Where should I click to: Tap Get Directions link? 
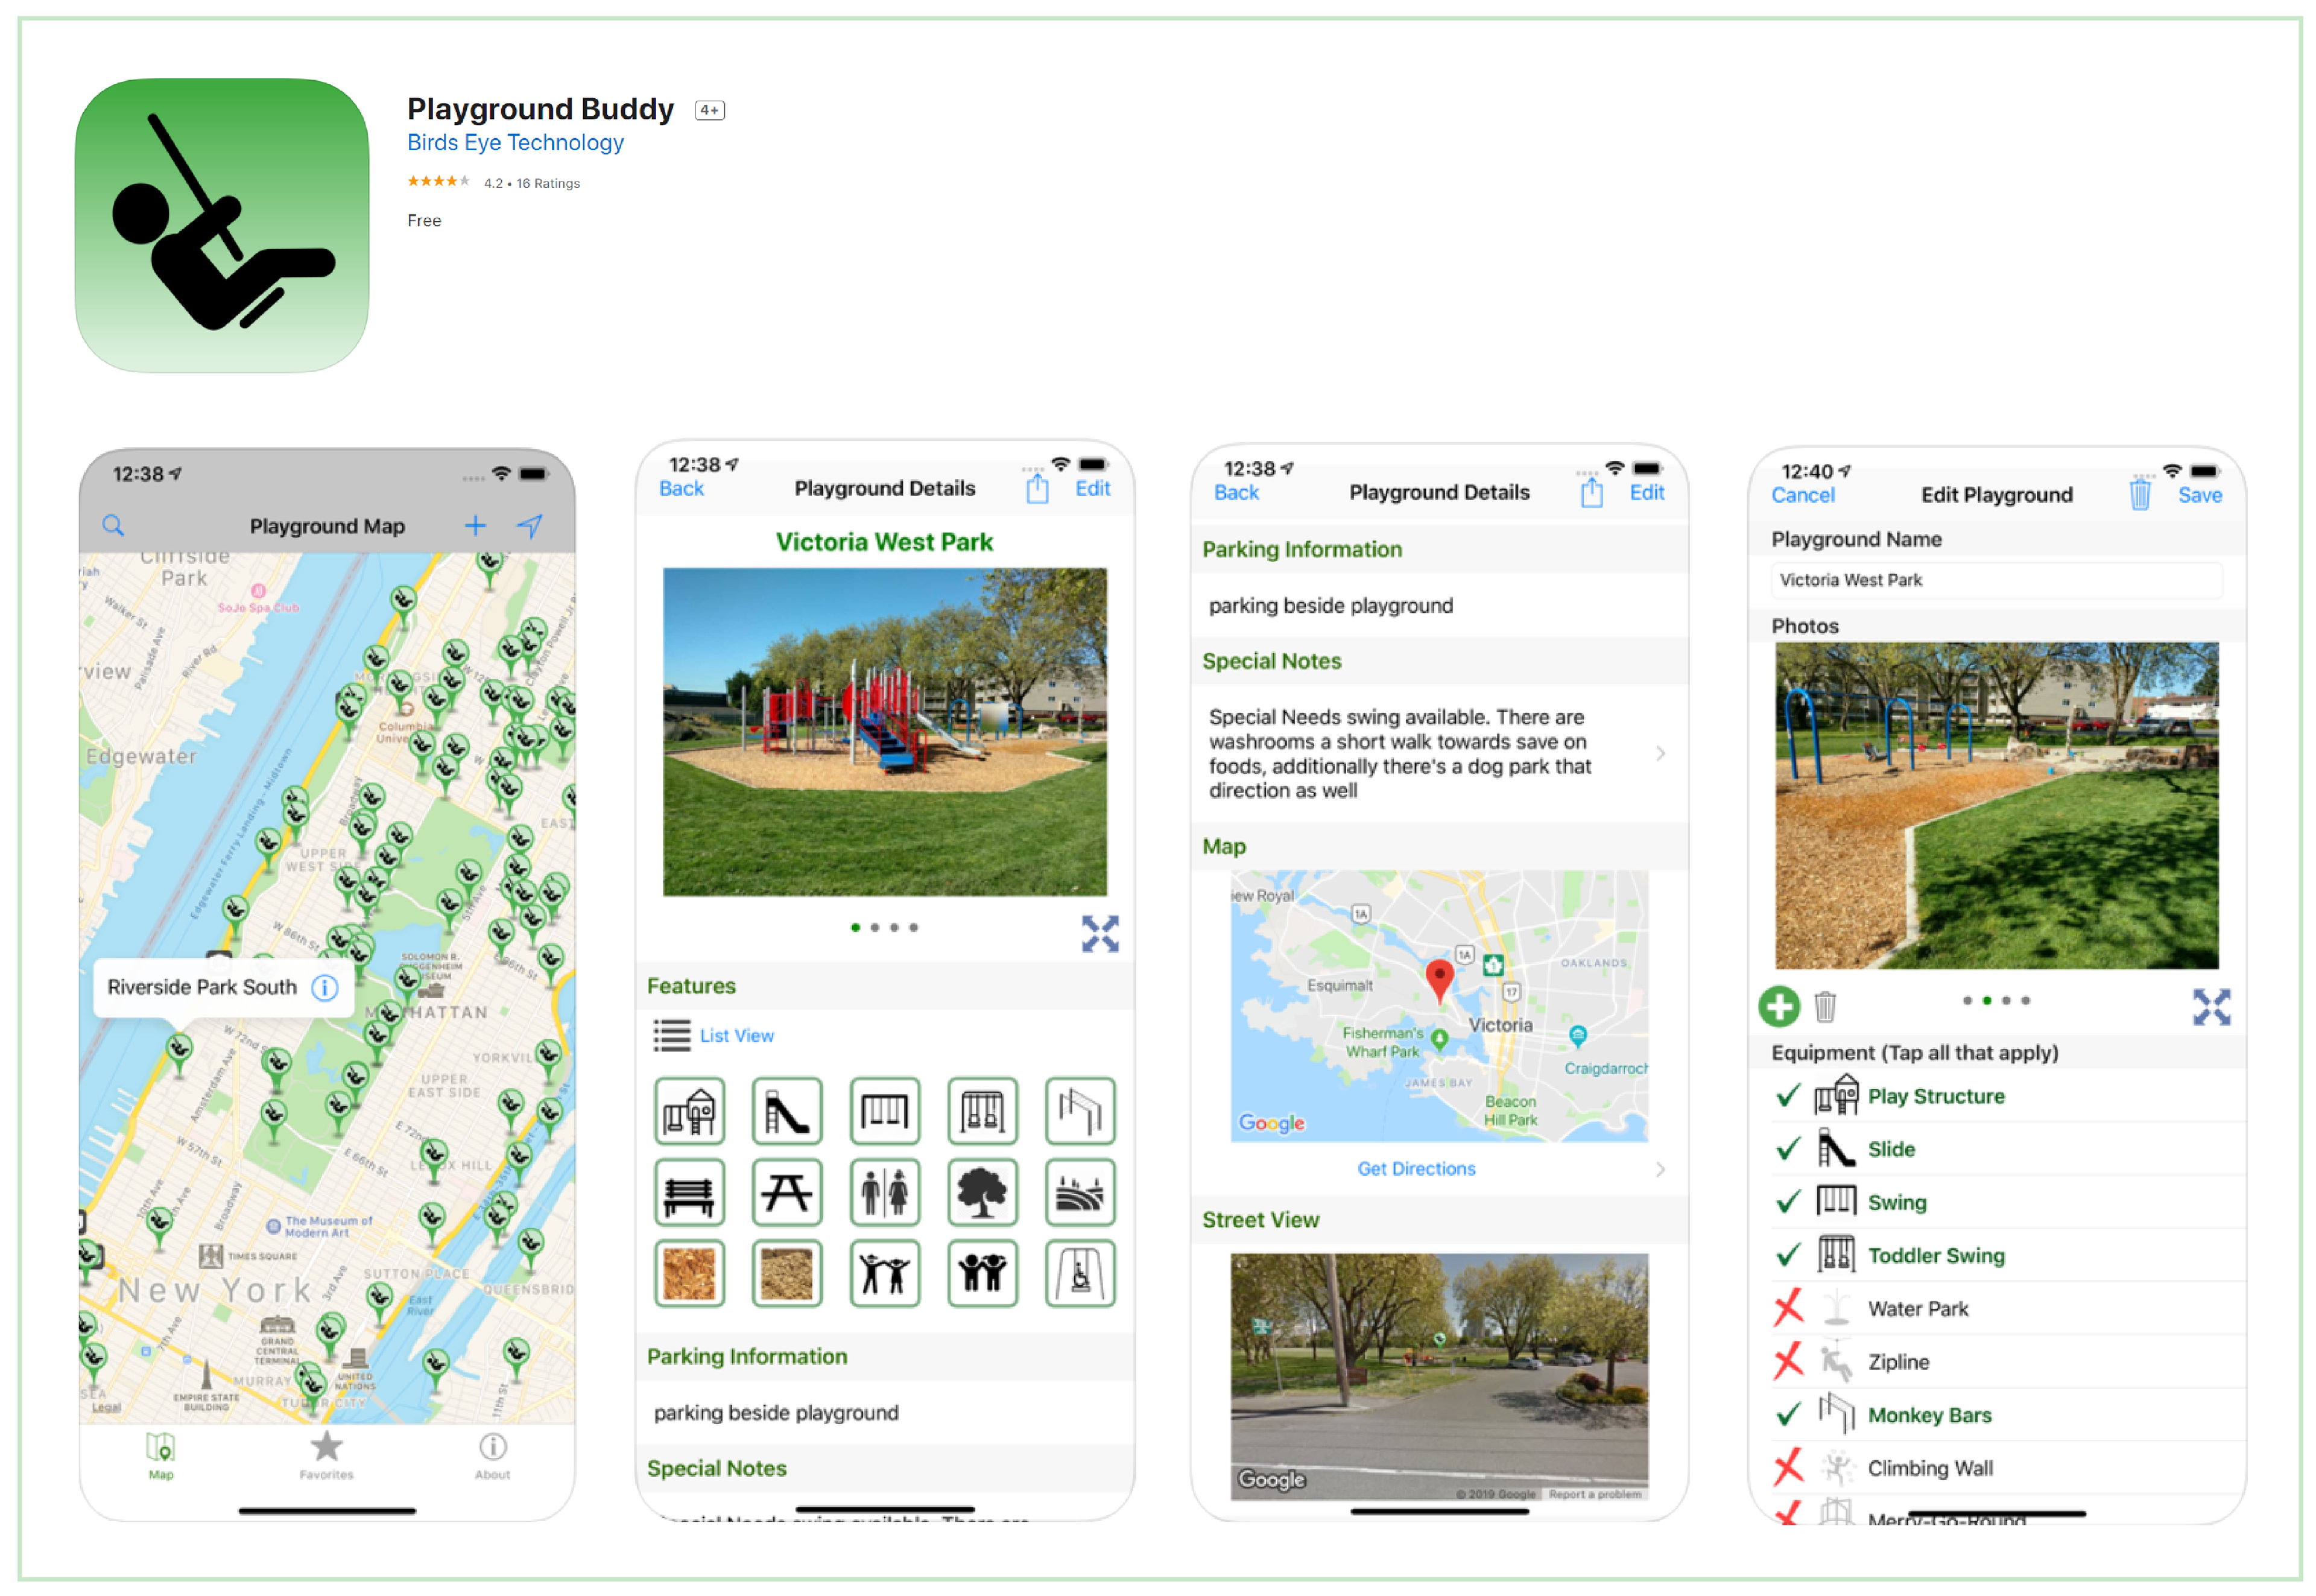[x=1416, y=1169]
